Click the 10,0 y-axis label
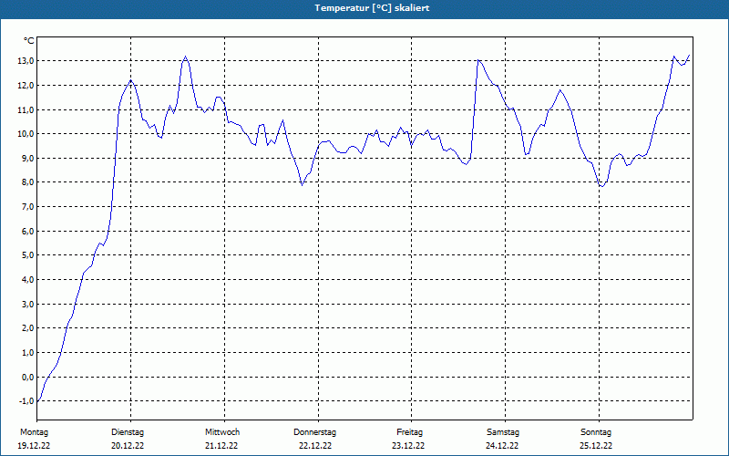729x456 pixels. click(26, 134)
